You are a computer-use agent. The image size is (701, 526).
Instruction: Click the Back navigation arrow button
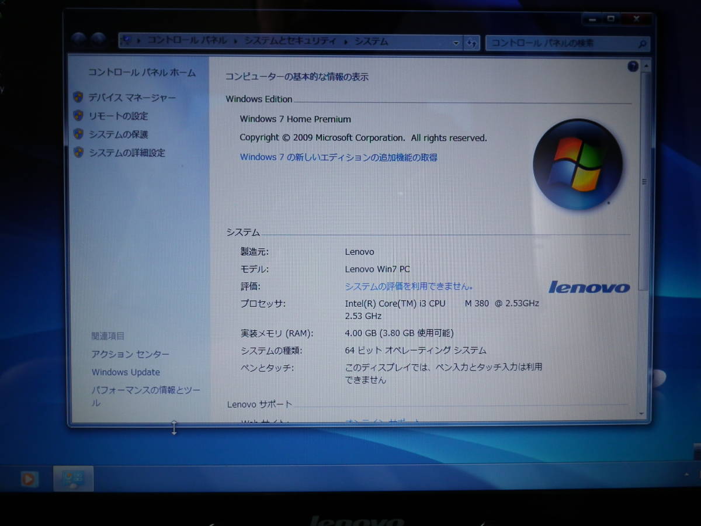[x=79, y=40]
